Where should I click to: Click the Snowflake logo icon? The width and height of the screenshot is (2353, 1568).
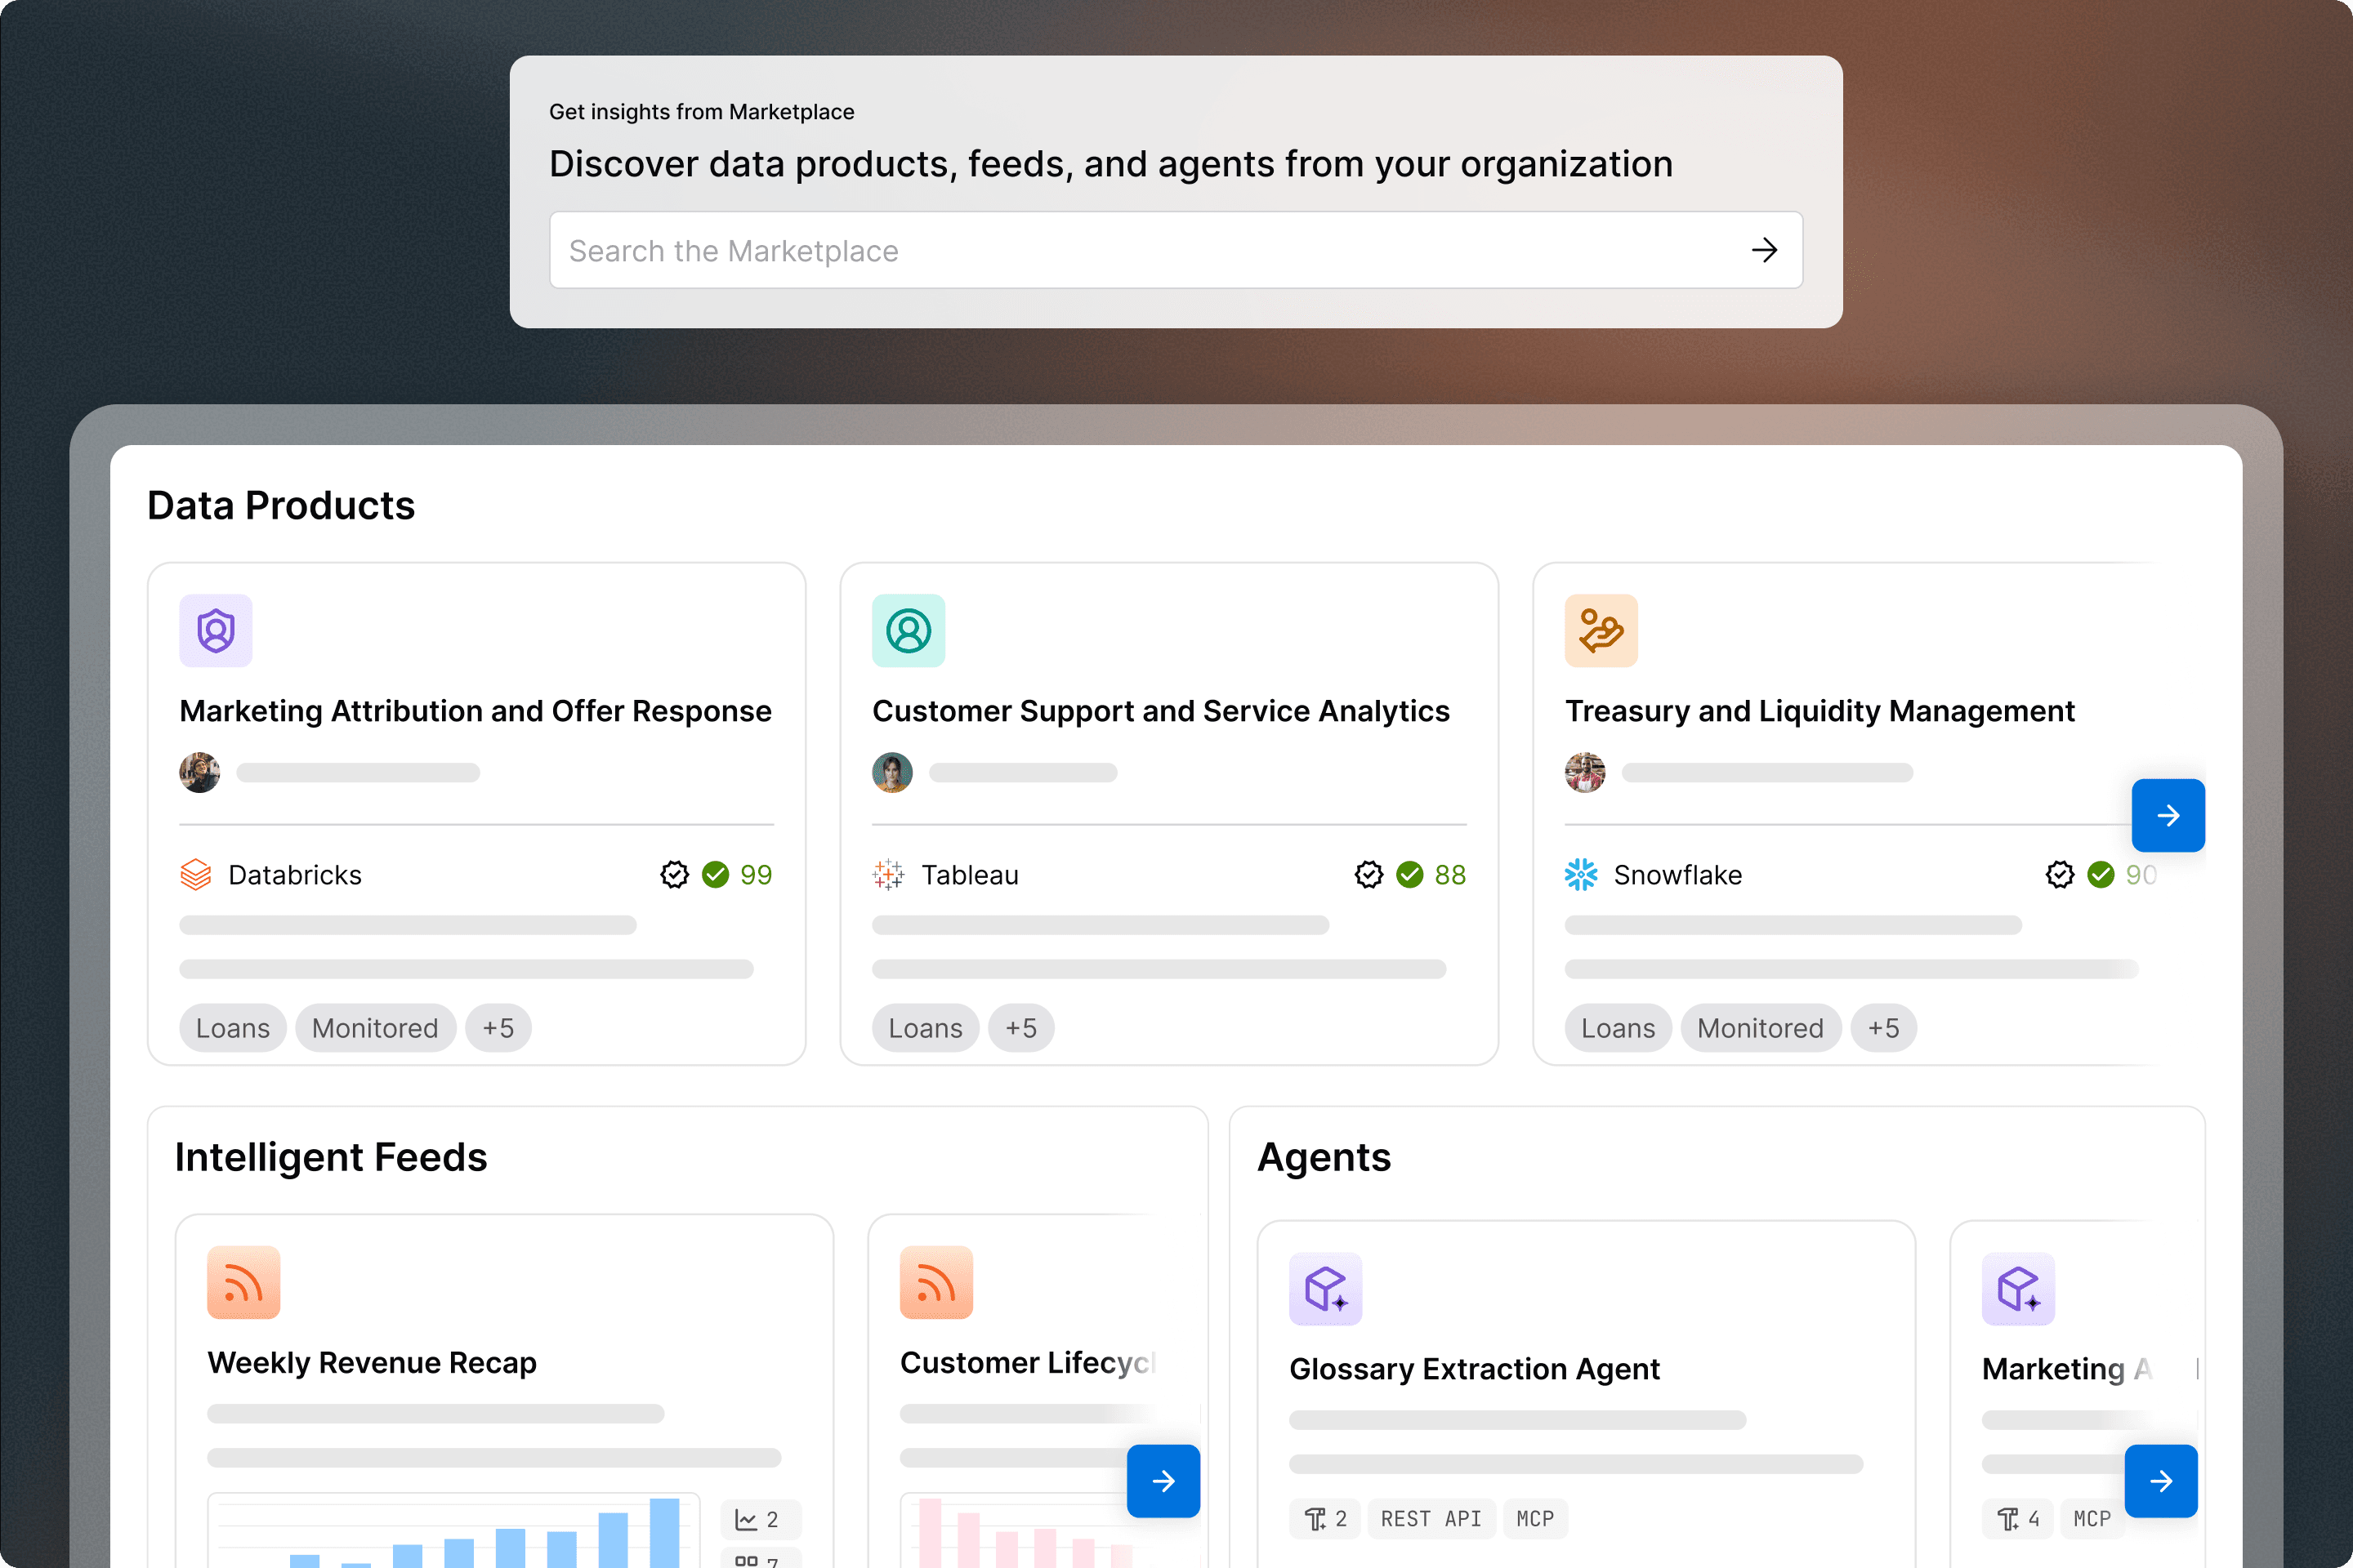click(1581, 875)
